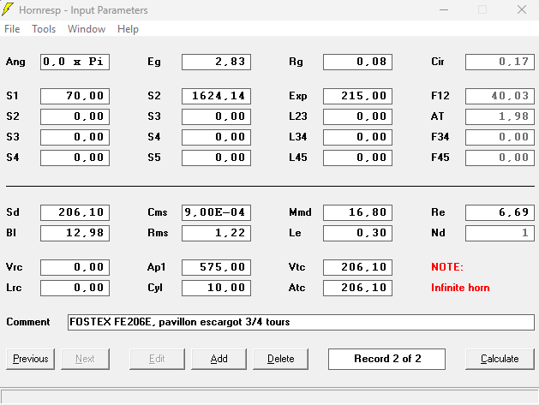Image resolution: width=539 pixels, height=405 pixels.
Task: Open the File menu
Action: coord(12,29)
